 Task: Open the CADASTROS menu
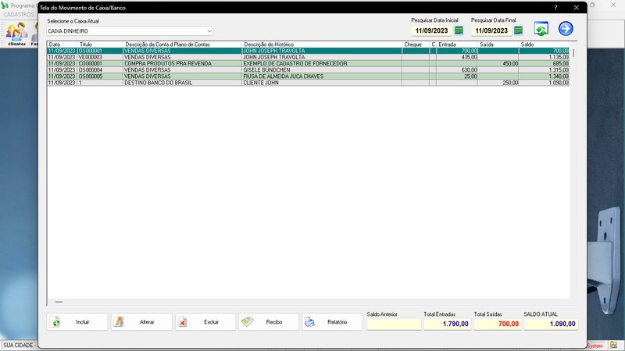(19, 15)
